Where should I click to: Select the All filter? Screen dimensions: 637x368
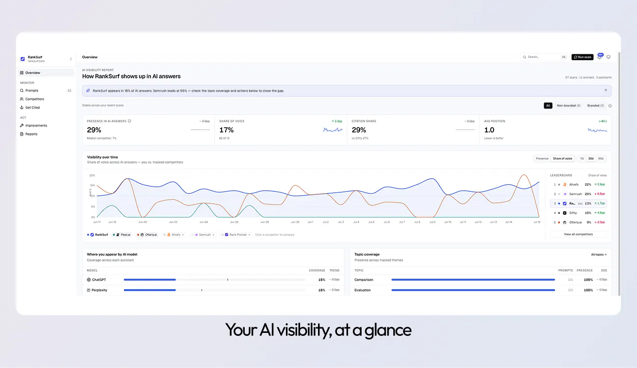click(x=548, y=105)
